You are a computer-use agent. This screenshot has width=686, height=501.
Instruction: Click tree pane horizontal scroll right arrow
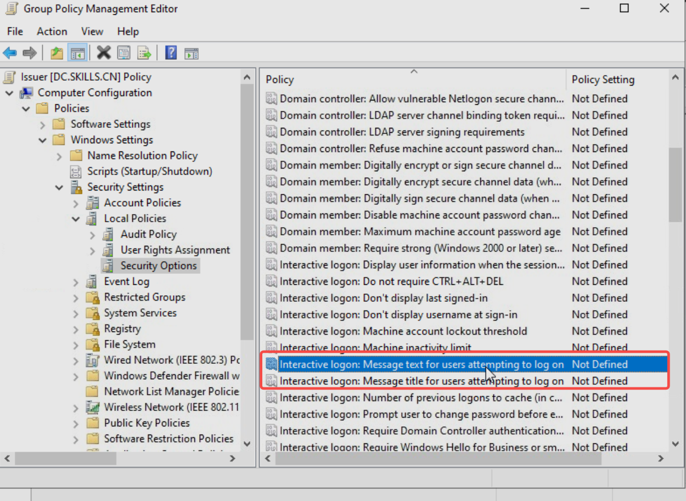pos(233,458)
